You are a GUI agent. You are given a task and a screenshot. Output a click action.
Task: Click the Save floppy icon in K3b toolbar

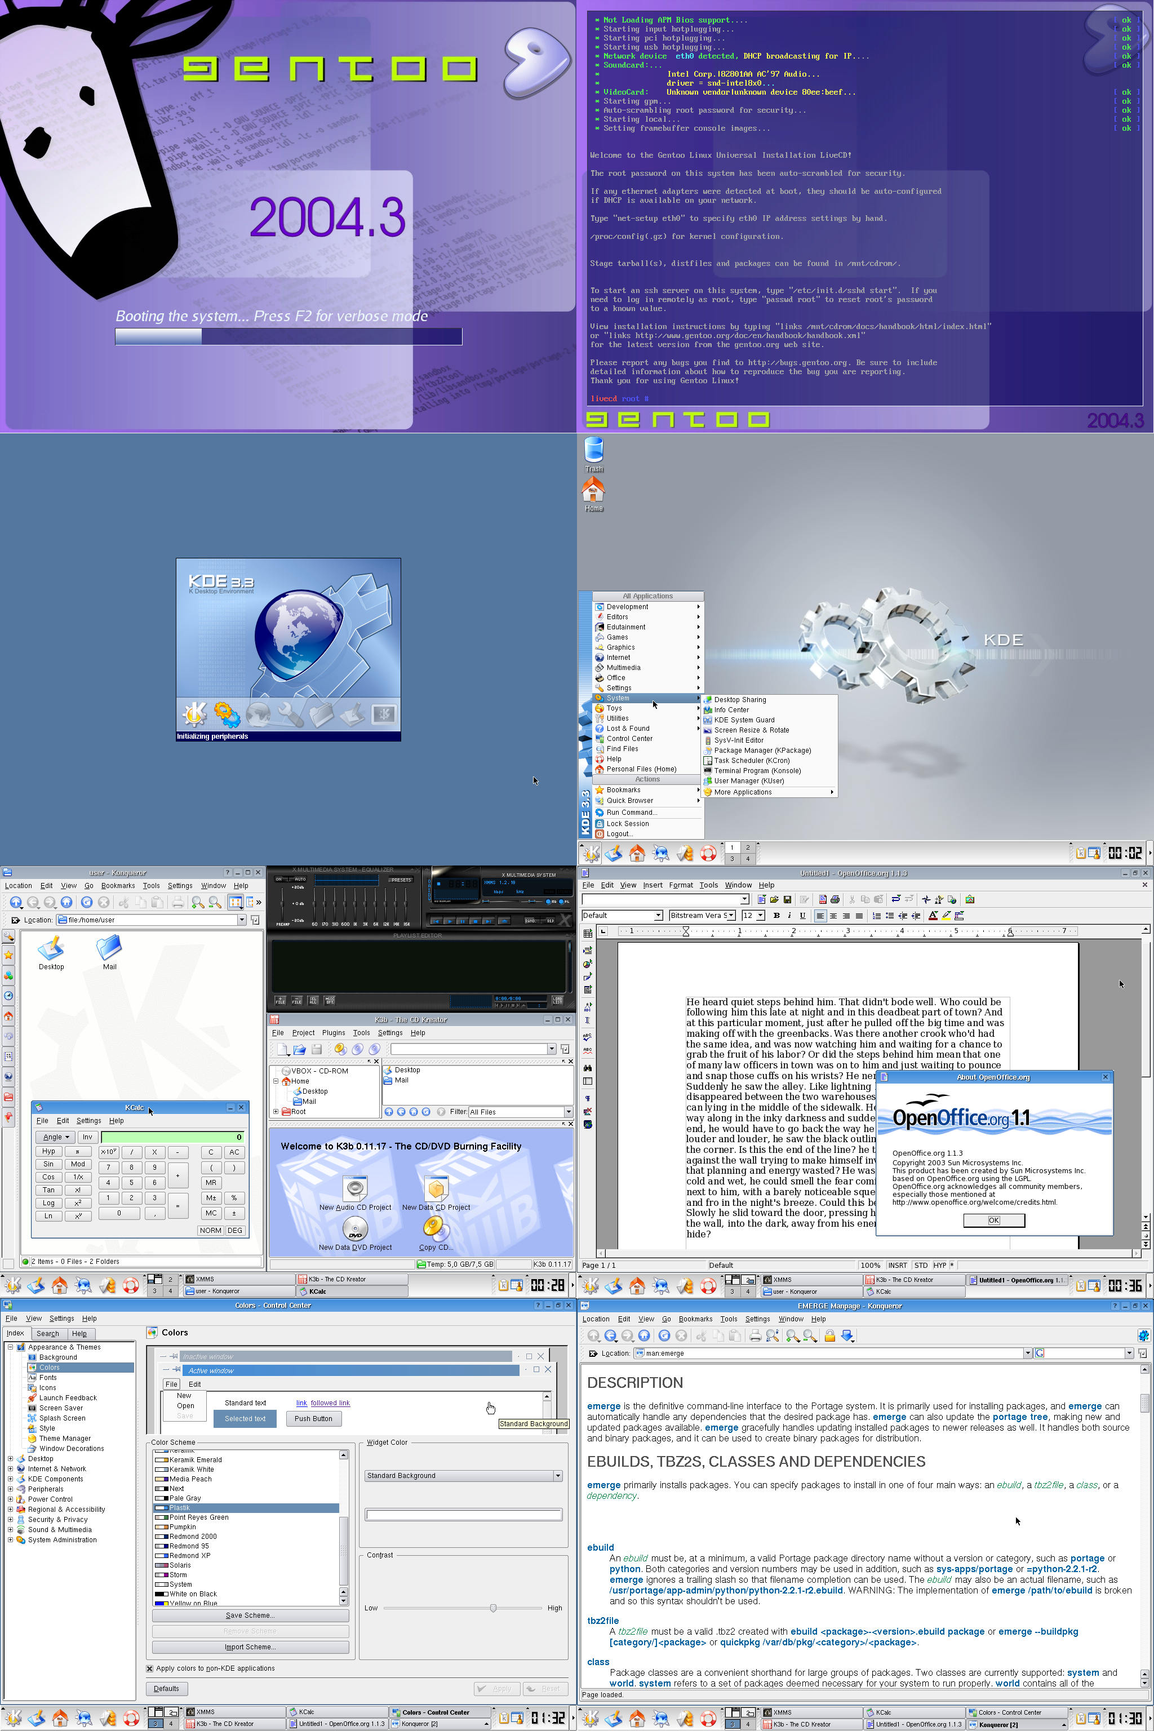coord(317,1049)
